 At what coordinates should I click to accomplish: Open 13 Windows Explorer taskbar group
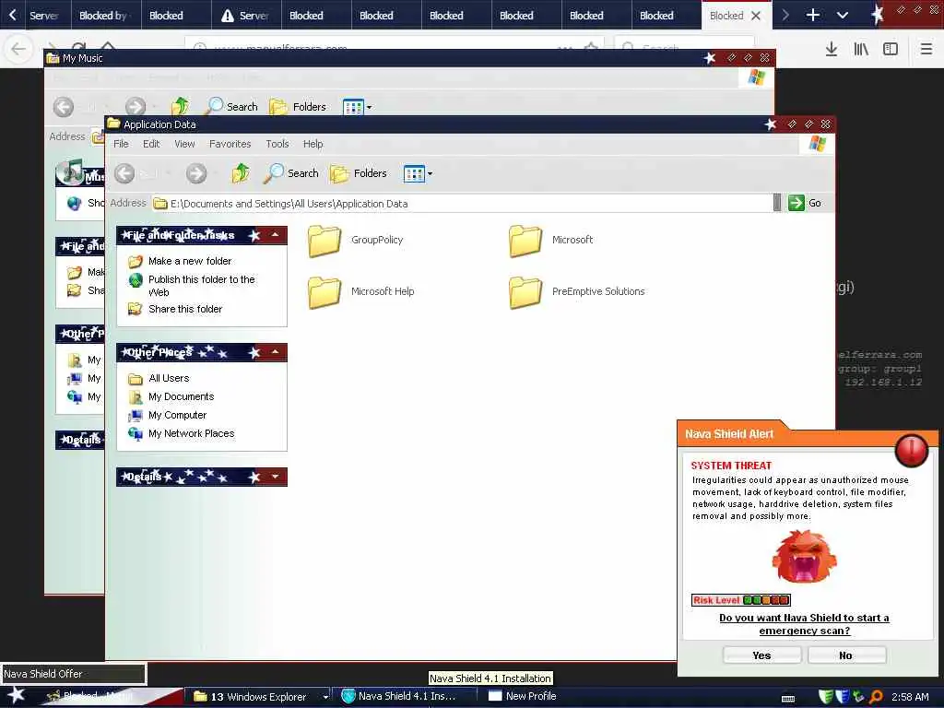pyautogui.click(x=261, y=697)
